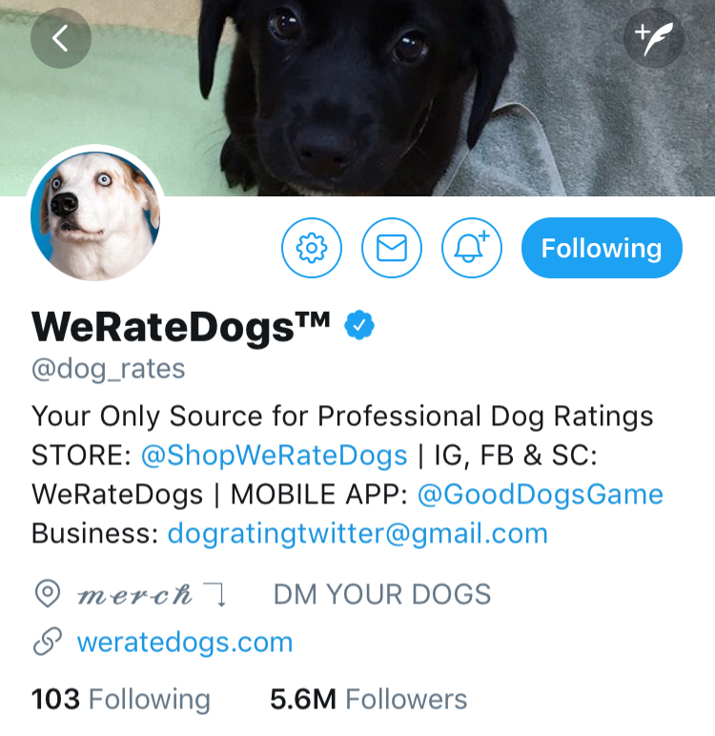Send a direct message via the envelope icon
Screen dimensions: 715x736
pyautogui.click(x=392, y=248)
